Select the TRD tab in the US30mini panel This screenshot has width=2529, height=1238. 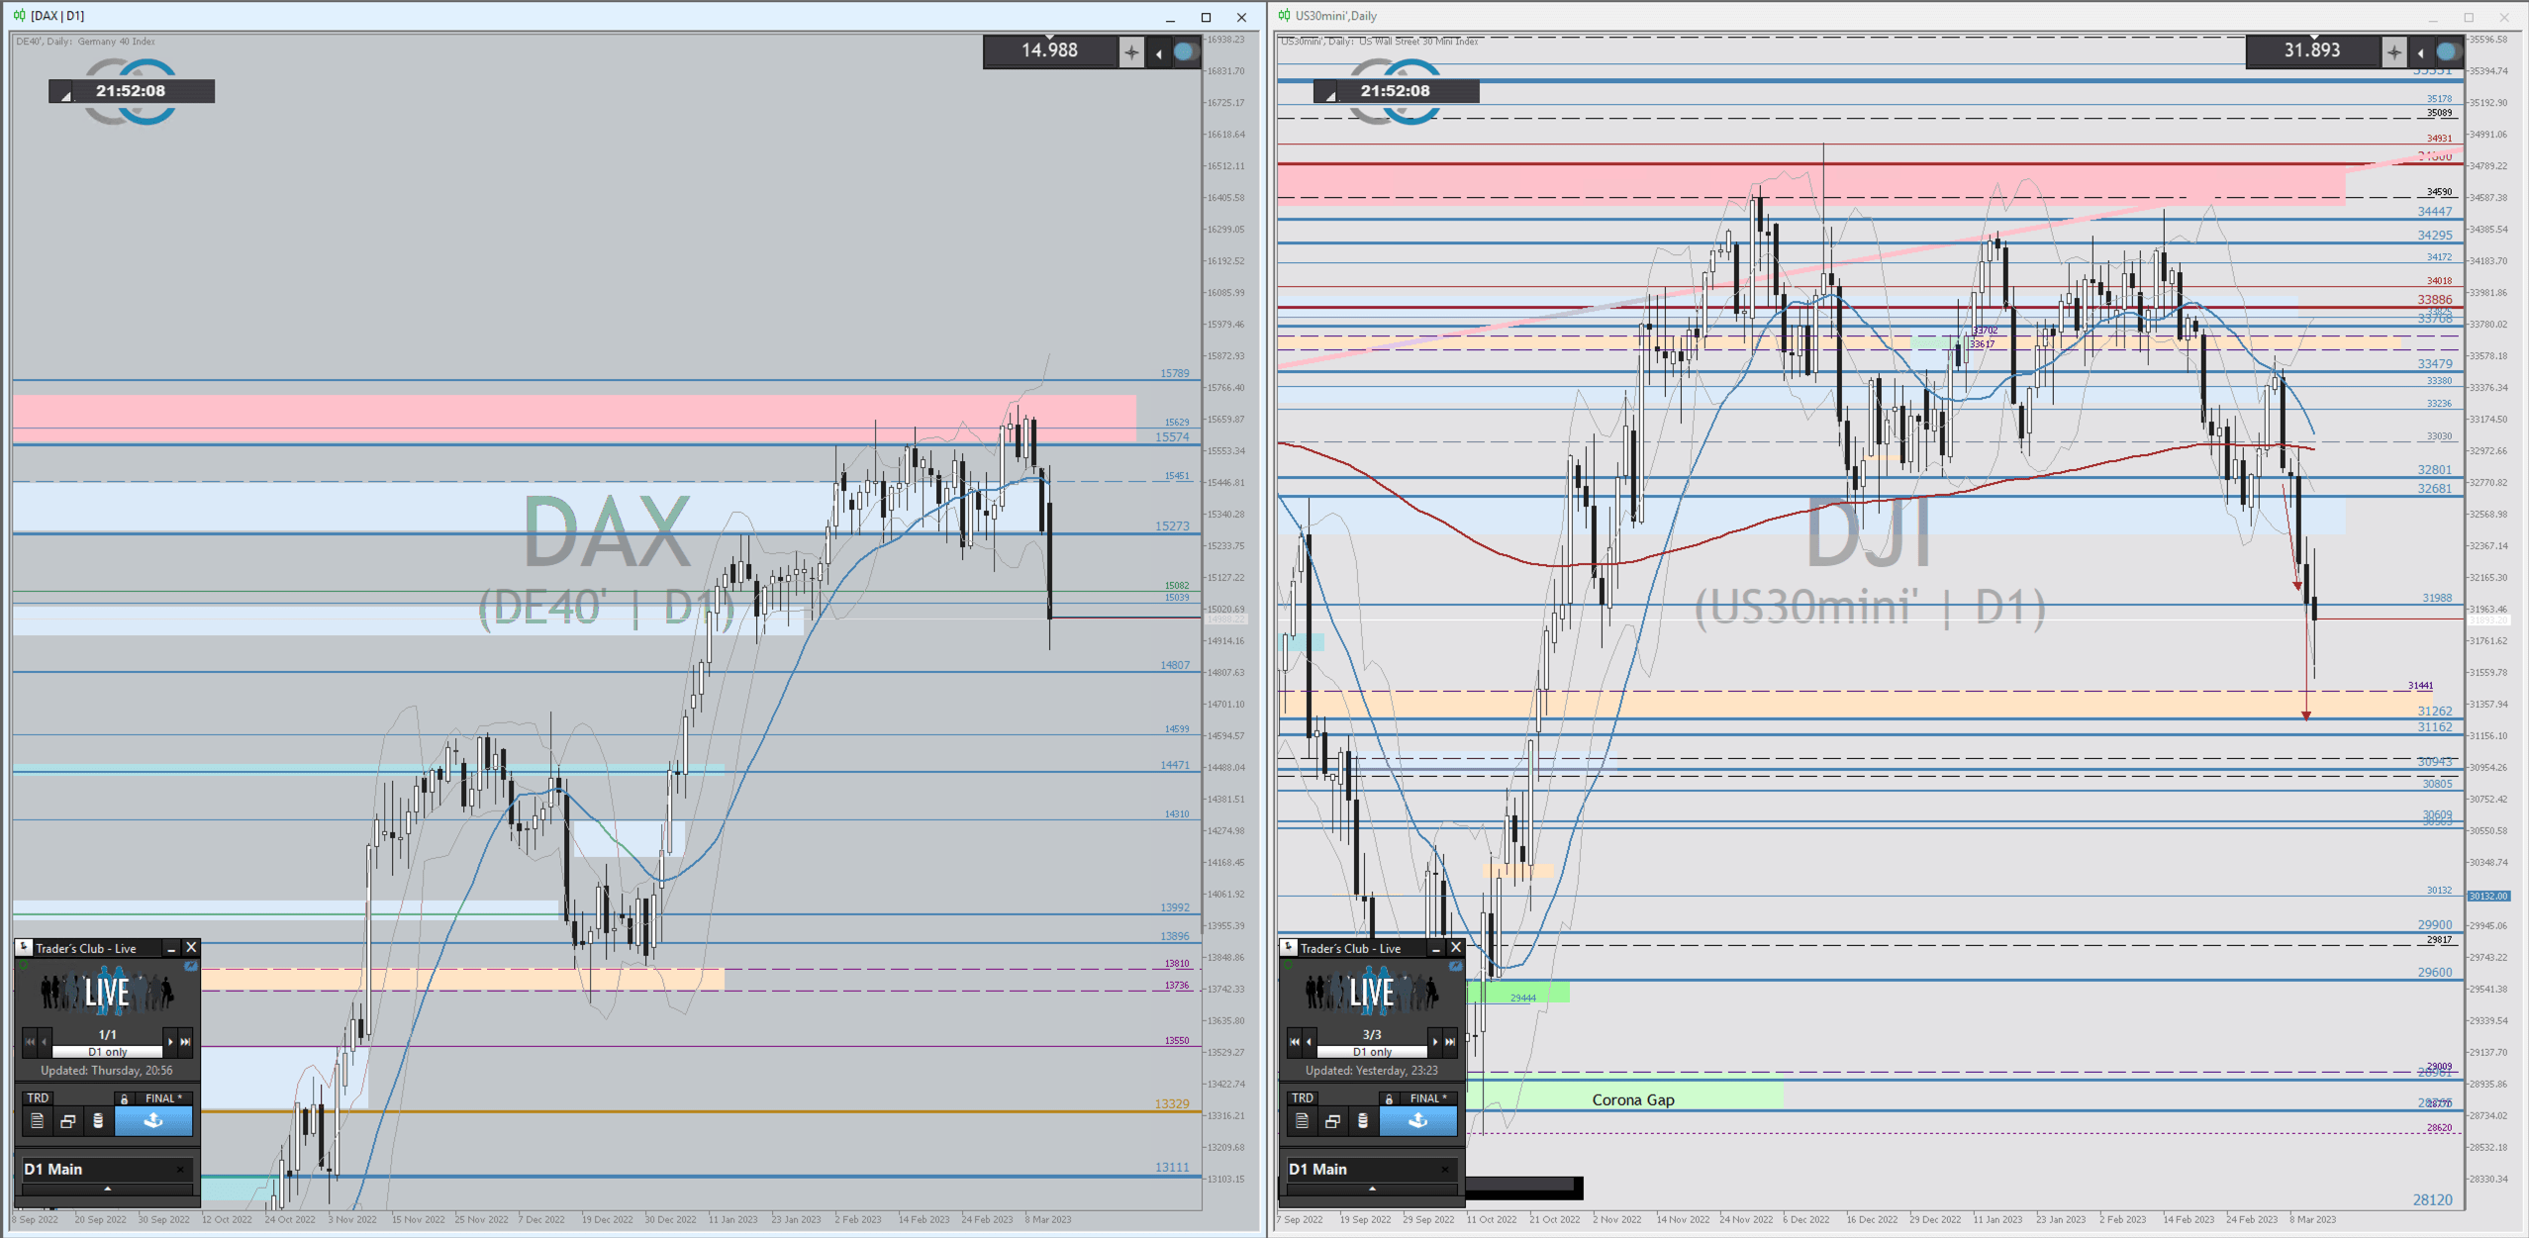(1303, 1097)
